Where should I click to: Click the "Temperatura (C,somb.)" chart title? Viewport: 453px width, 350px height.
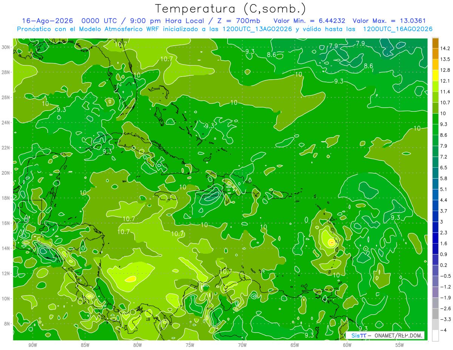click(x=231, y=9)
